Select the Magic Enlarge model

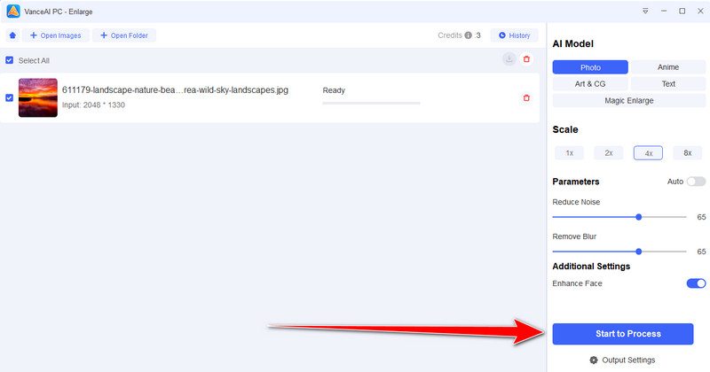pos(629,100)
